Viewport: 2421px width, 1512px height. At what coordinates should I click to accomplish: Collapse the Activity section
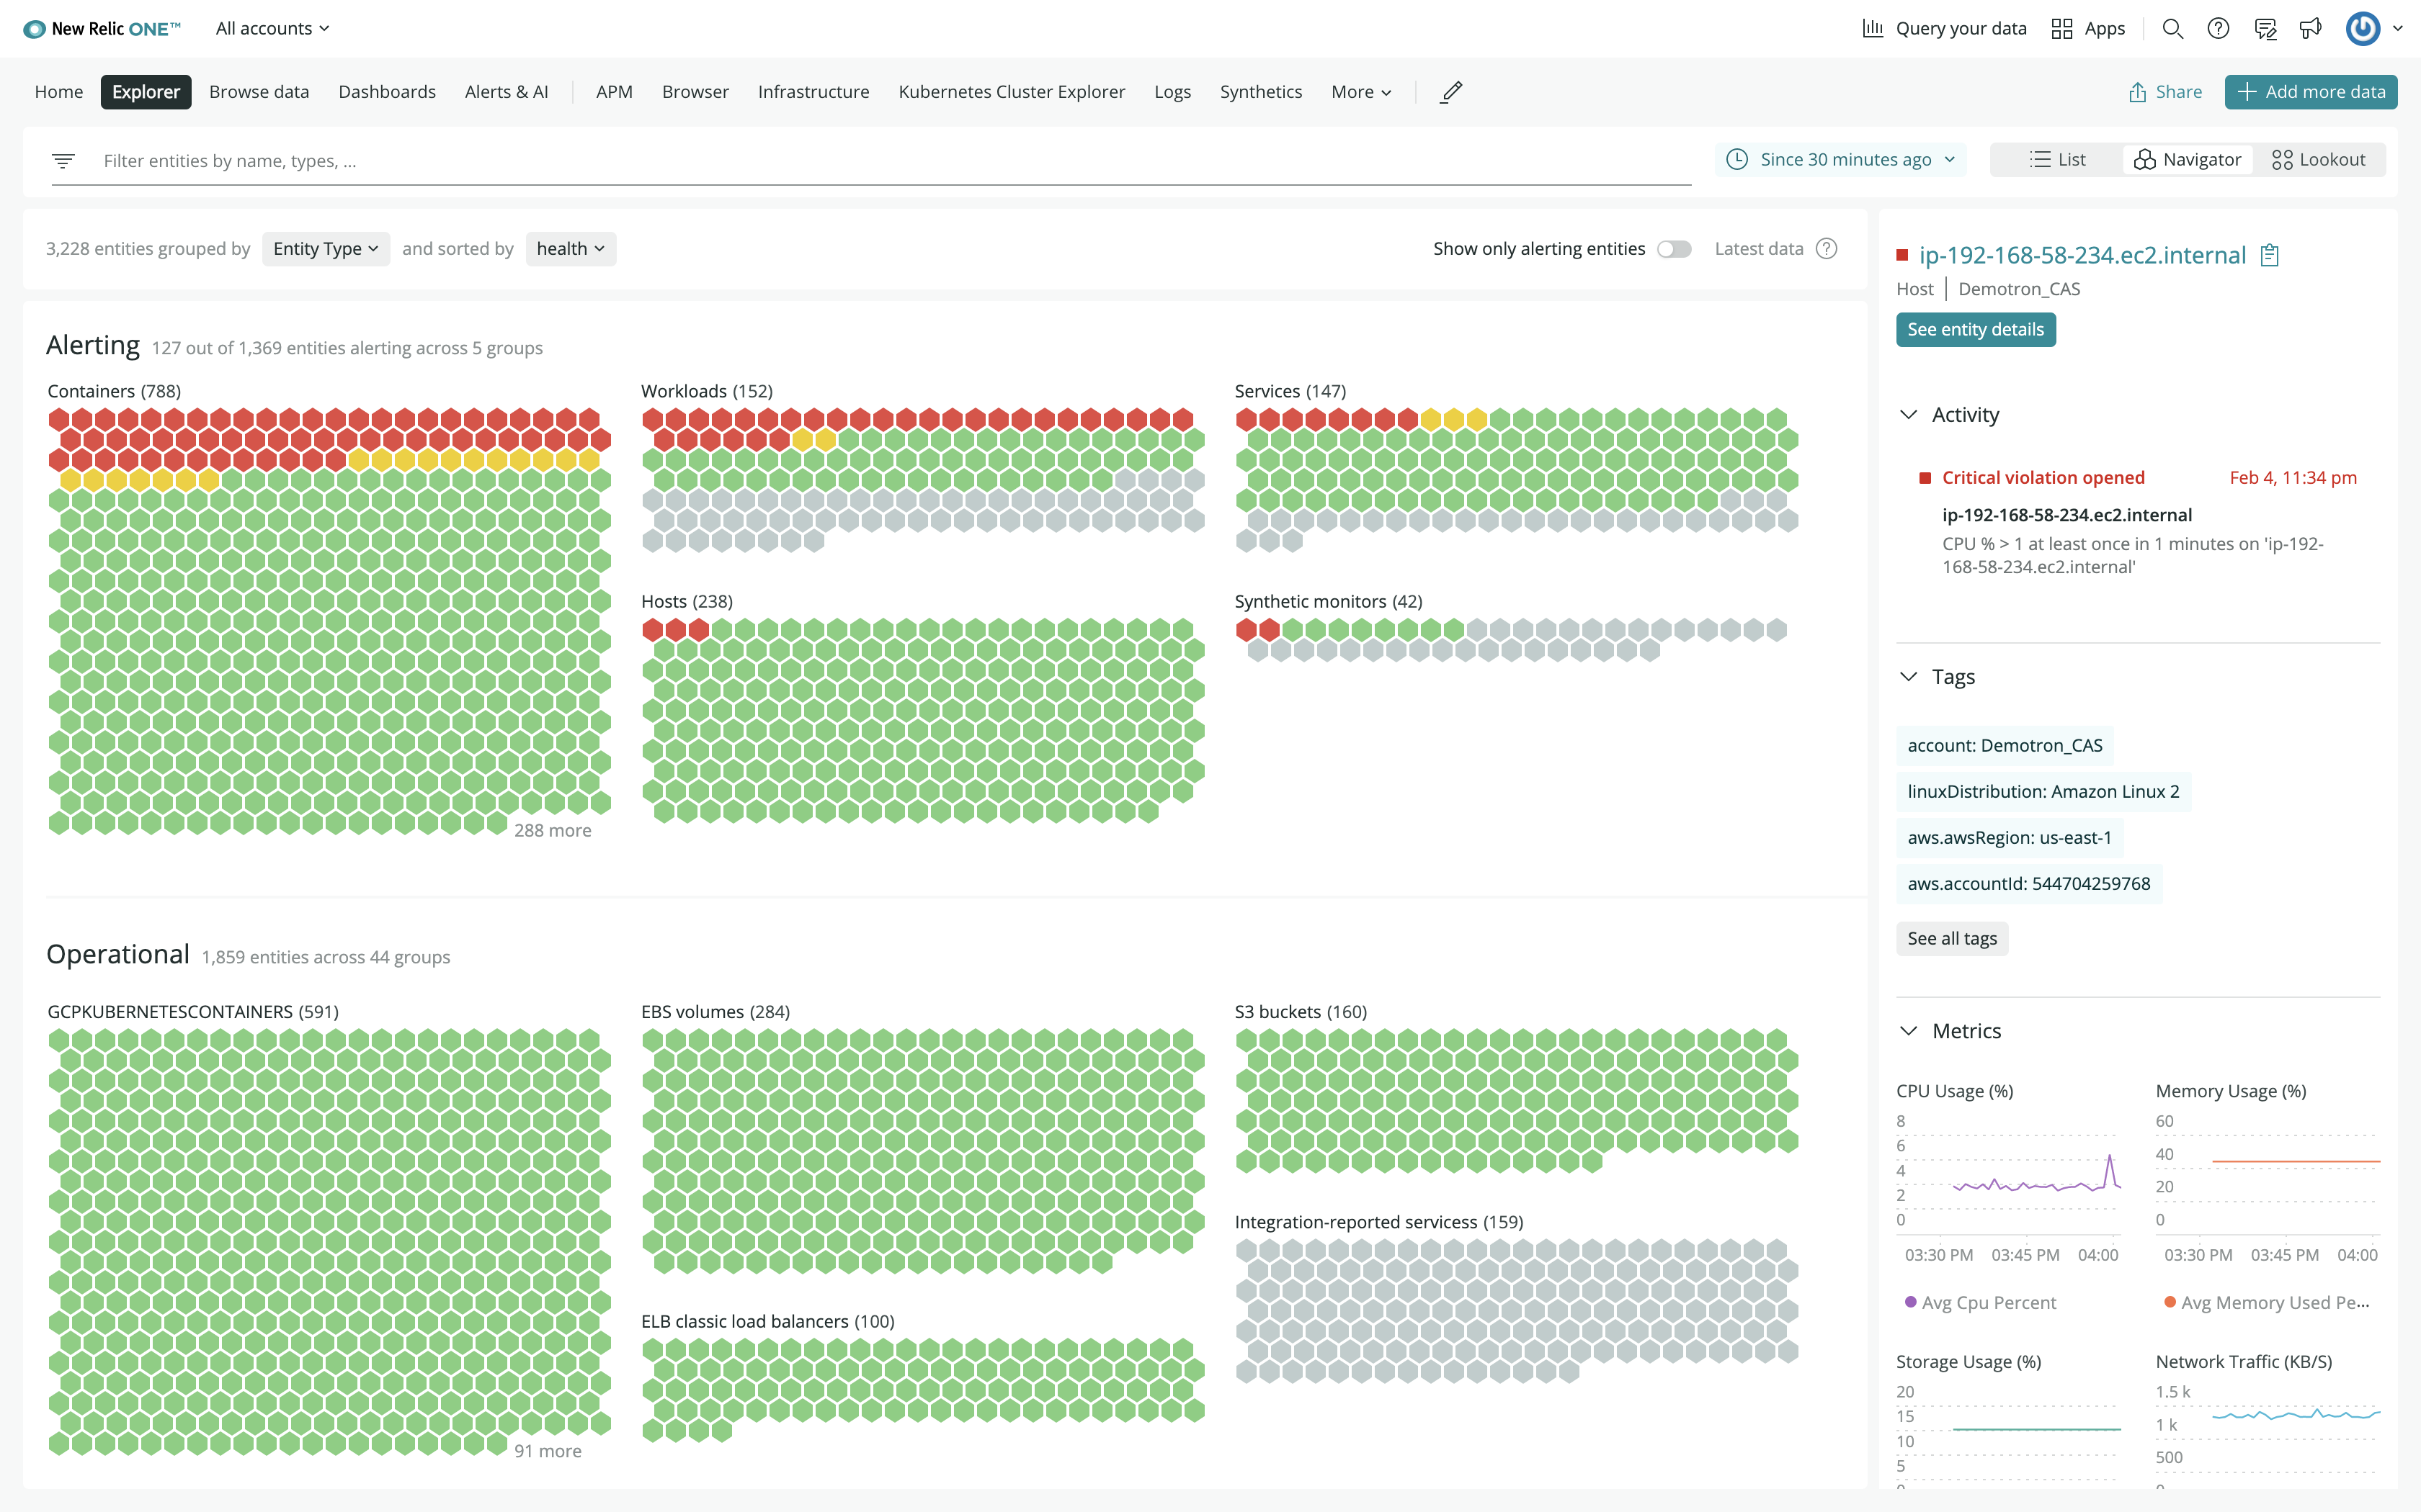1909,415
